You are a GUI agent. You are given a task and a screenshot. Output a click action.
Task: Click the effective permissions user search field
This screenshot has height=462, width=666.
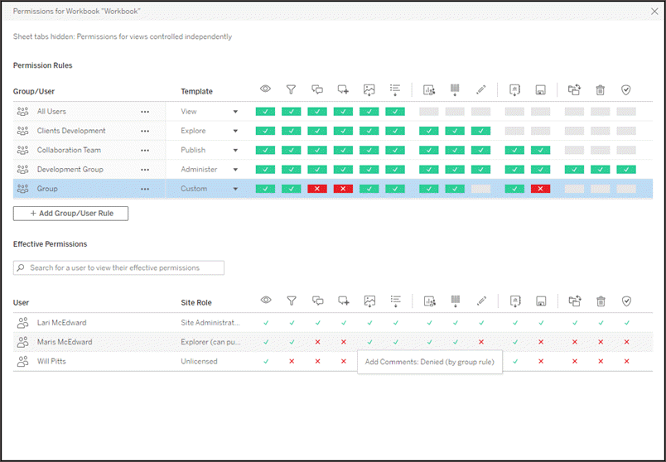click(118, 268)
